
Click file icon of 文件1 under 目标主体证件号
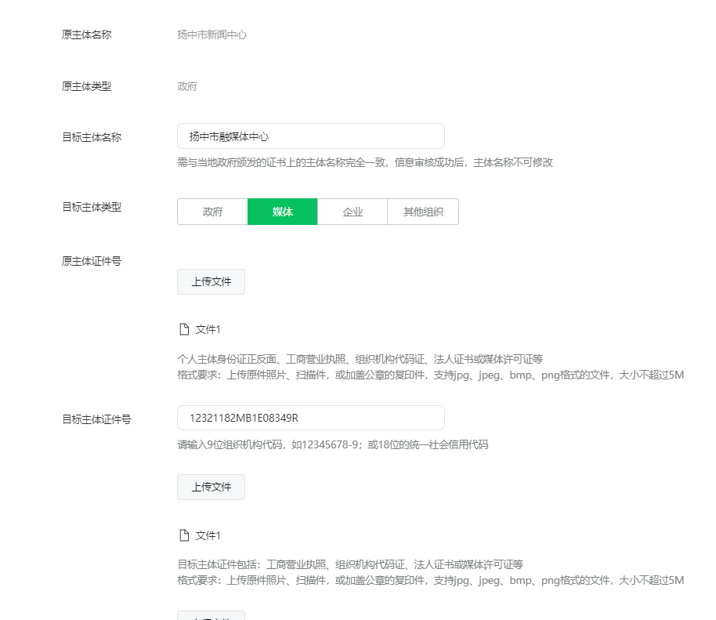(x=184, y=535)
